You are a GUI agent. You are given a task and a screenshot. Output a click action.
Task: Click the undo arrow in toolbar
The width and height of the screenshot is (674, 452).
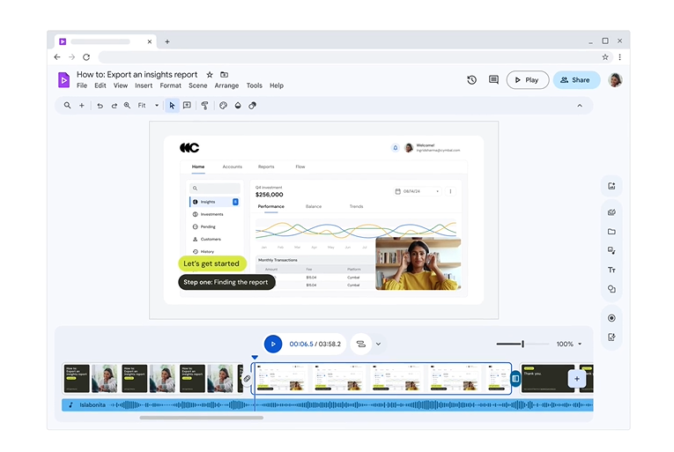tap(100, 106)
